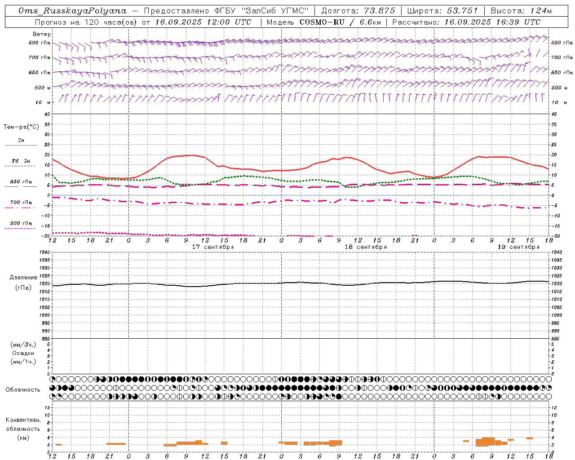Click the text Предоставлено ФГБУ "ЗапСиб УГМС"
The width and height of the screenshot is (575, 460).
point(226,11)
